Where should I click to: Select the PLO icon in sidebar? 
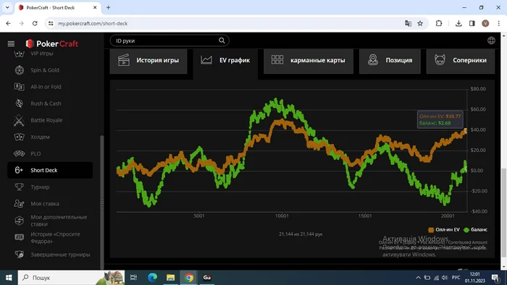[19, 153]
